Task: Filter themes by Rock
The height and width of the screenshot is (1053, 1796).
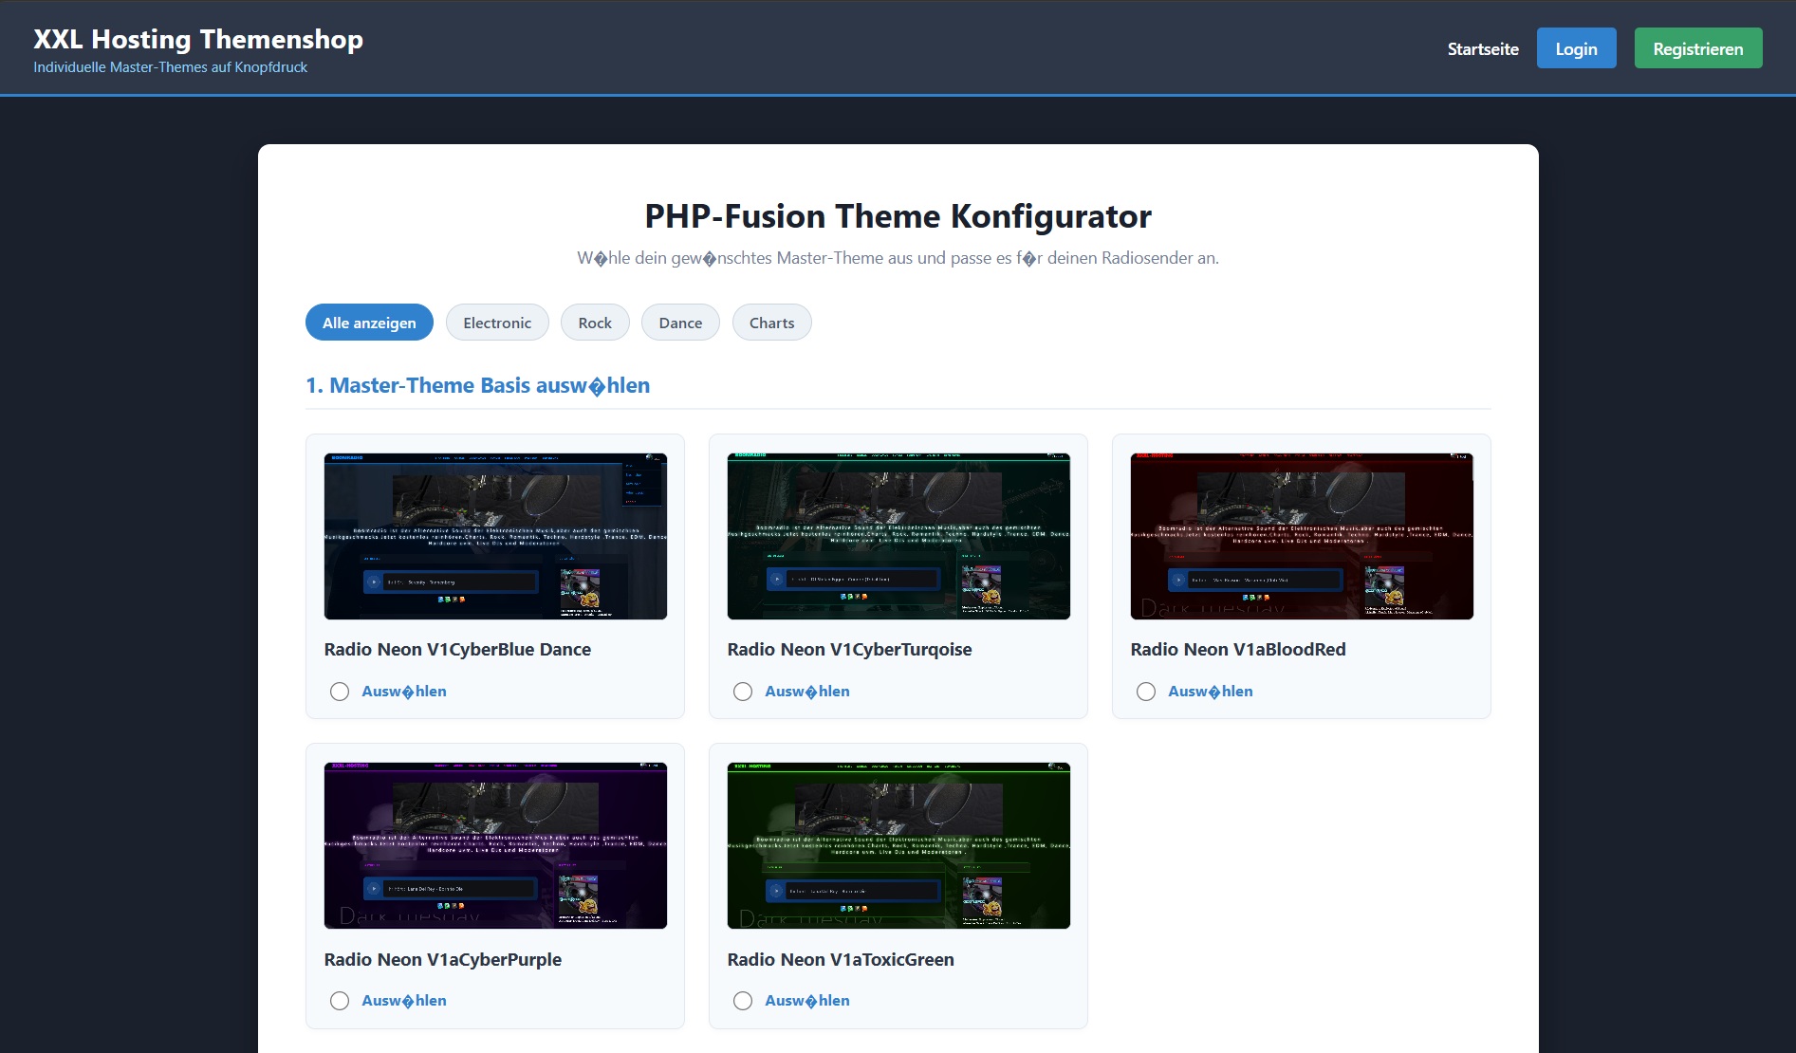Action: tap(595, 323)
